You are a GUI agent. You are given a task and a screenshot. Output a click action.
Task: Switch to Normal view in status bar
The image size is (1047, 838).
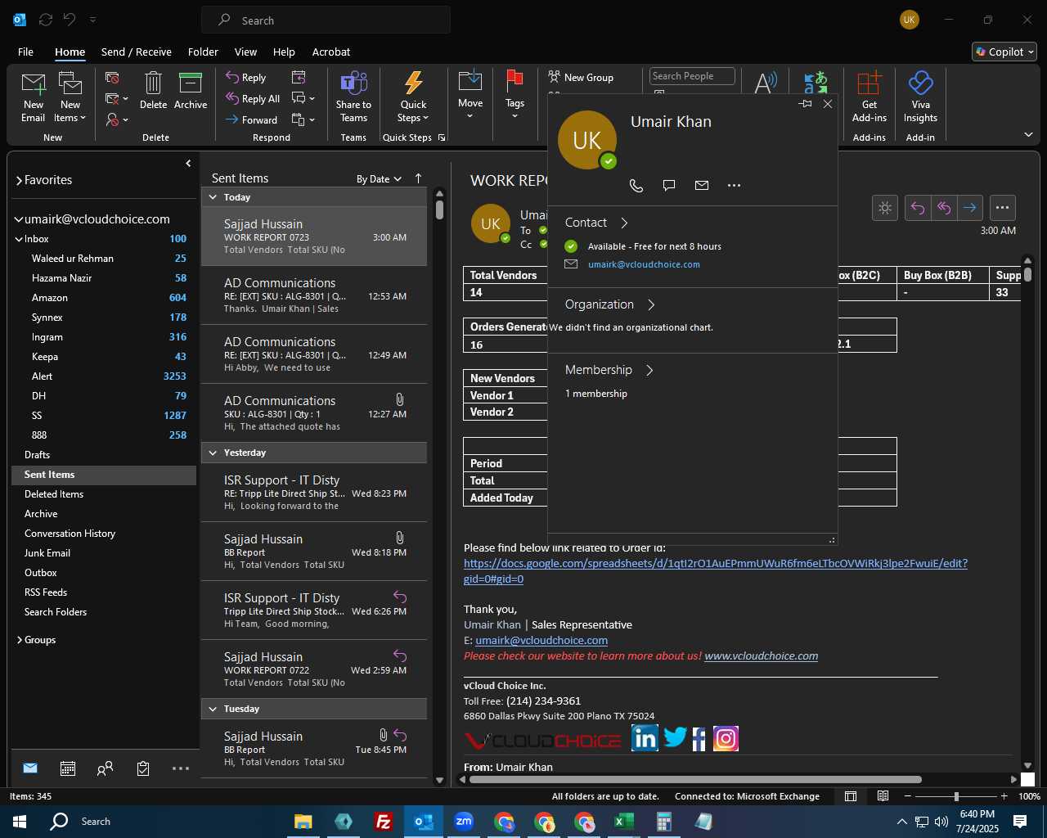click(x=851, y=796)
